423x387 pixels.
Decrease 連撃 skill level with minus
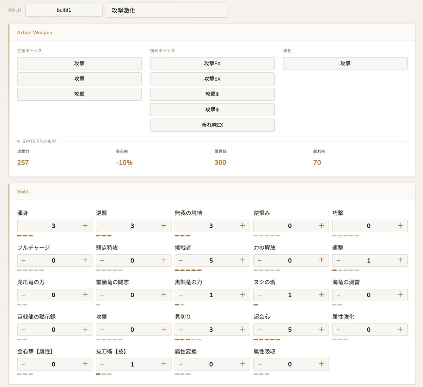pos(338,260)
